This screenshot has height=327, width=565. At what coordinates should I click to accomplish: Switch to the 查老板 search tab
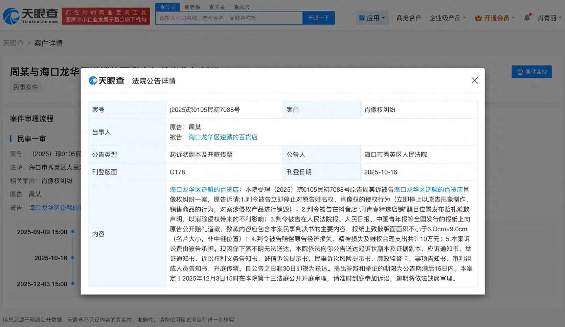pos(192,7)
